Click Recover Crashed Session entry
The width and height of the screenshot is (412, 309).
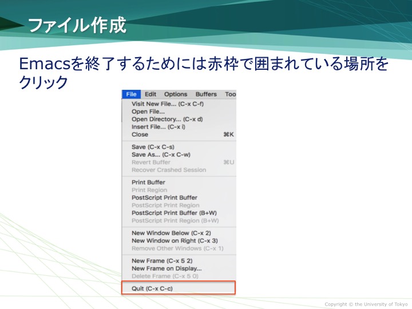pos(179,170)
